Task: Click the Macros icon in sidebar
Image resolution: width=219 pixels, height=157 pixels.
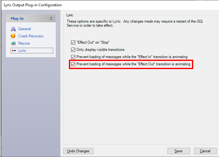Action: tap(13, 43)
